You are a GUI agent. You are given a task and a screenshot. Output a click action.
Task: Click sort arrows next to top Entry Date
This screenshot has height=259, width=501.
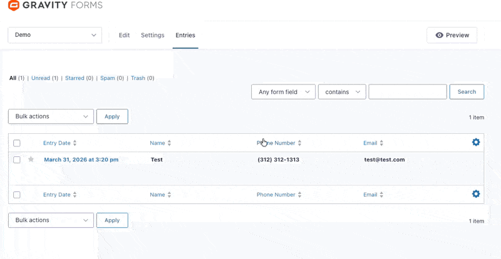click(x=75, y=143)
